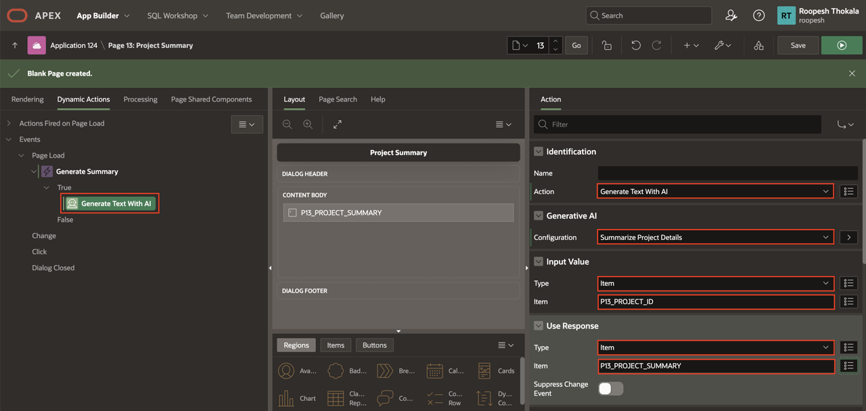
Task: Collapse the Generate Summary tree node
Action: 34,172
